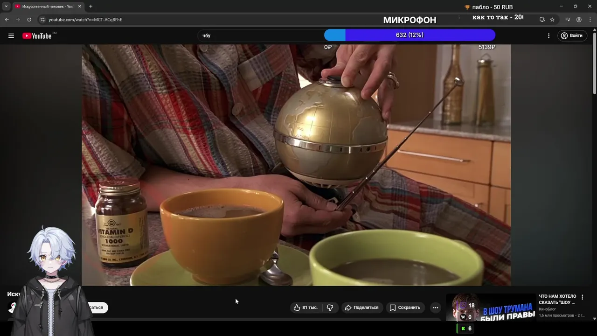Click the Войти sign-in button

(x=572, y=35)
